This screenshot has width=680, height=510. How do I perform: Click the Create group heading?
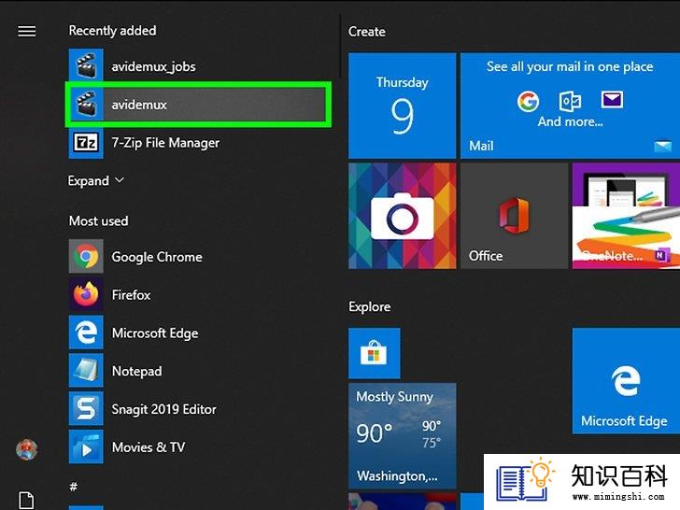367,32
